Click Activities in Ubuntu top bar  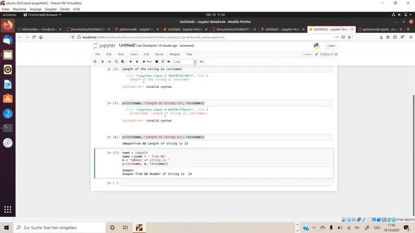9,15
